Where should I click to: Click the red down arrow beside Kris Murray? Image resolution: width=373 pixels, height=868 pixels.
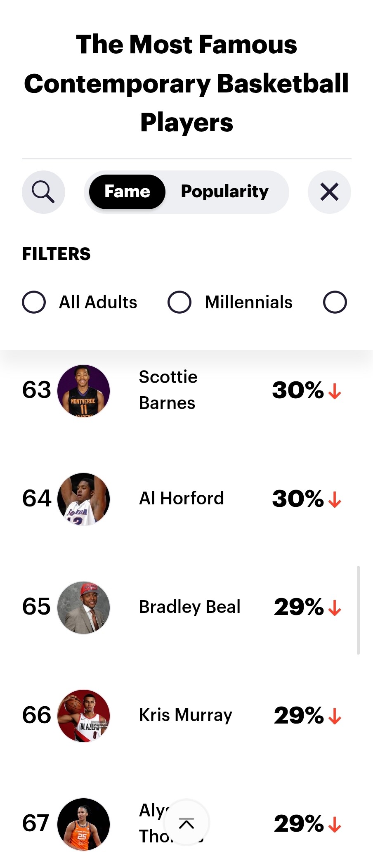pos(335,716)
